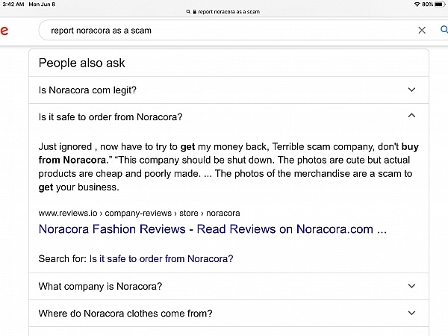Tap the Wi-Fi icon in the status bar

click(417, 4)
